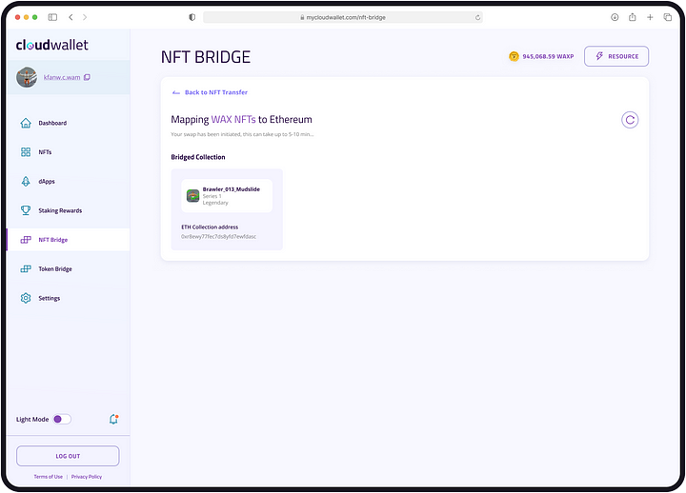The image size is (686, 493).
Task: Click the Bridged Collection heading
Action: point(198,157)
